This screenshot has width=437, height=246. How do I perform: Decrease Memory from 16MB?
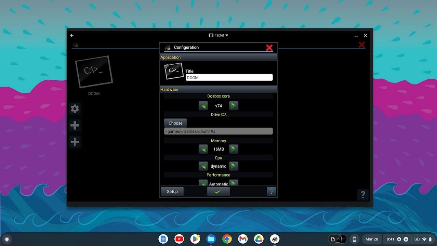click(203, 149)
